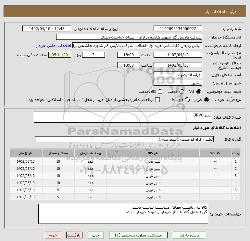Screen dimensions: 250x241
Task: Click the buyer organization name field
Action: 129,37
